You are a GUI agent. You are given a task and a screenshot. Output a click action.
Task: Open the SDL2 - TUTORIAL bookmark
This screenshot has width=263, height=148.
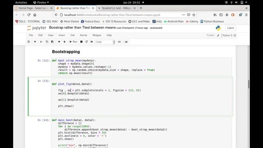[x=28, y=21]
